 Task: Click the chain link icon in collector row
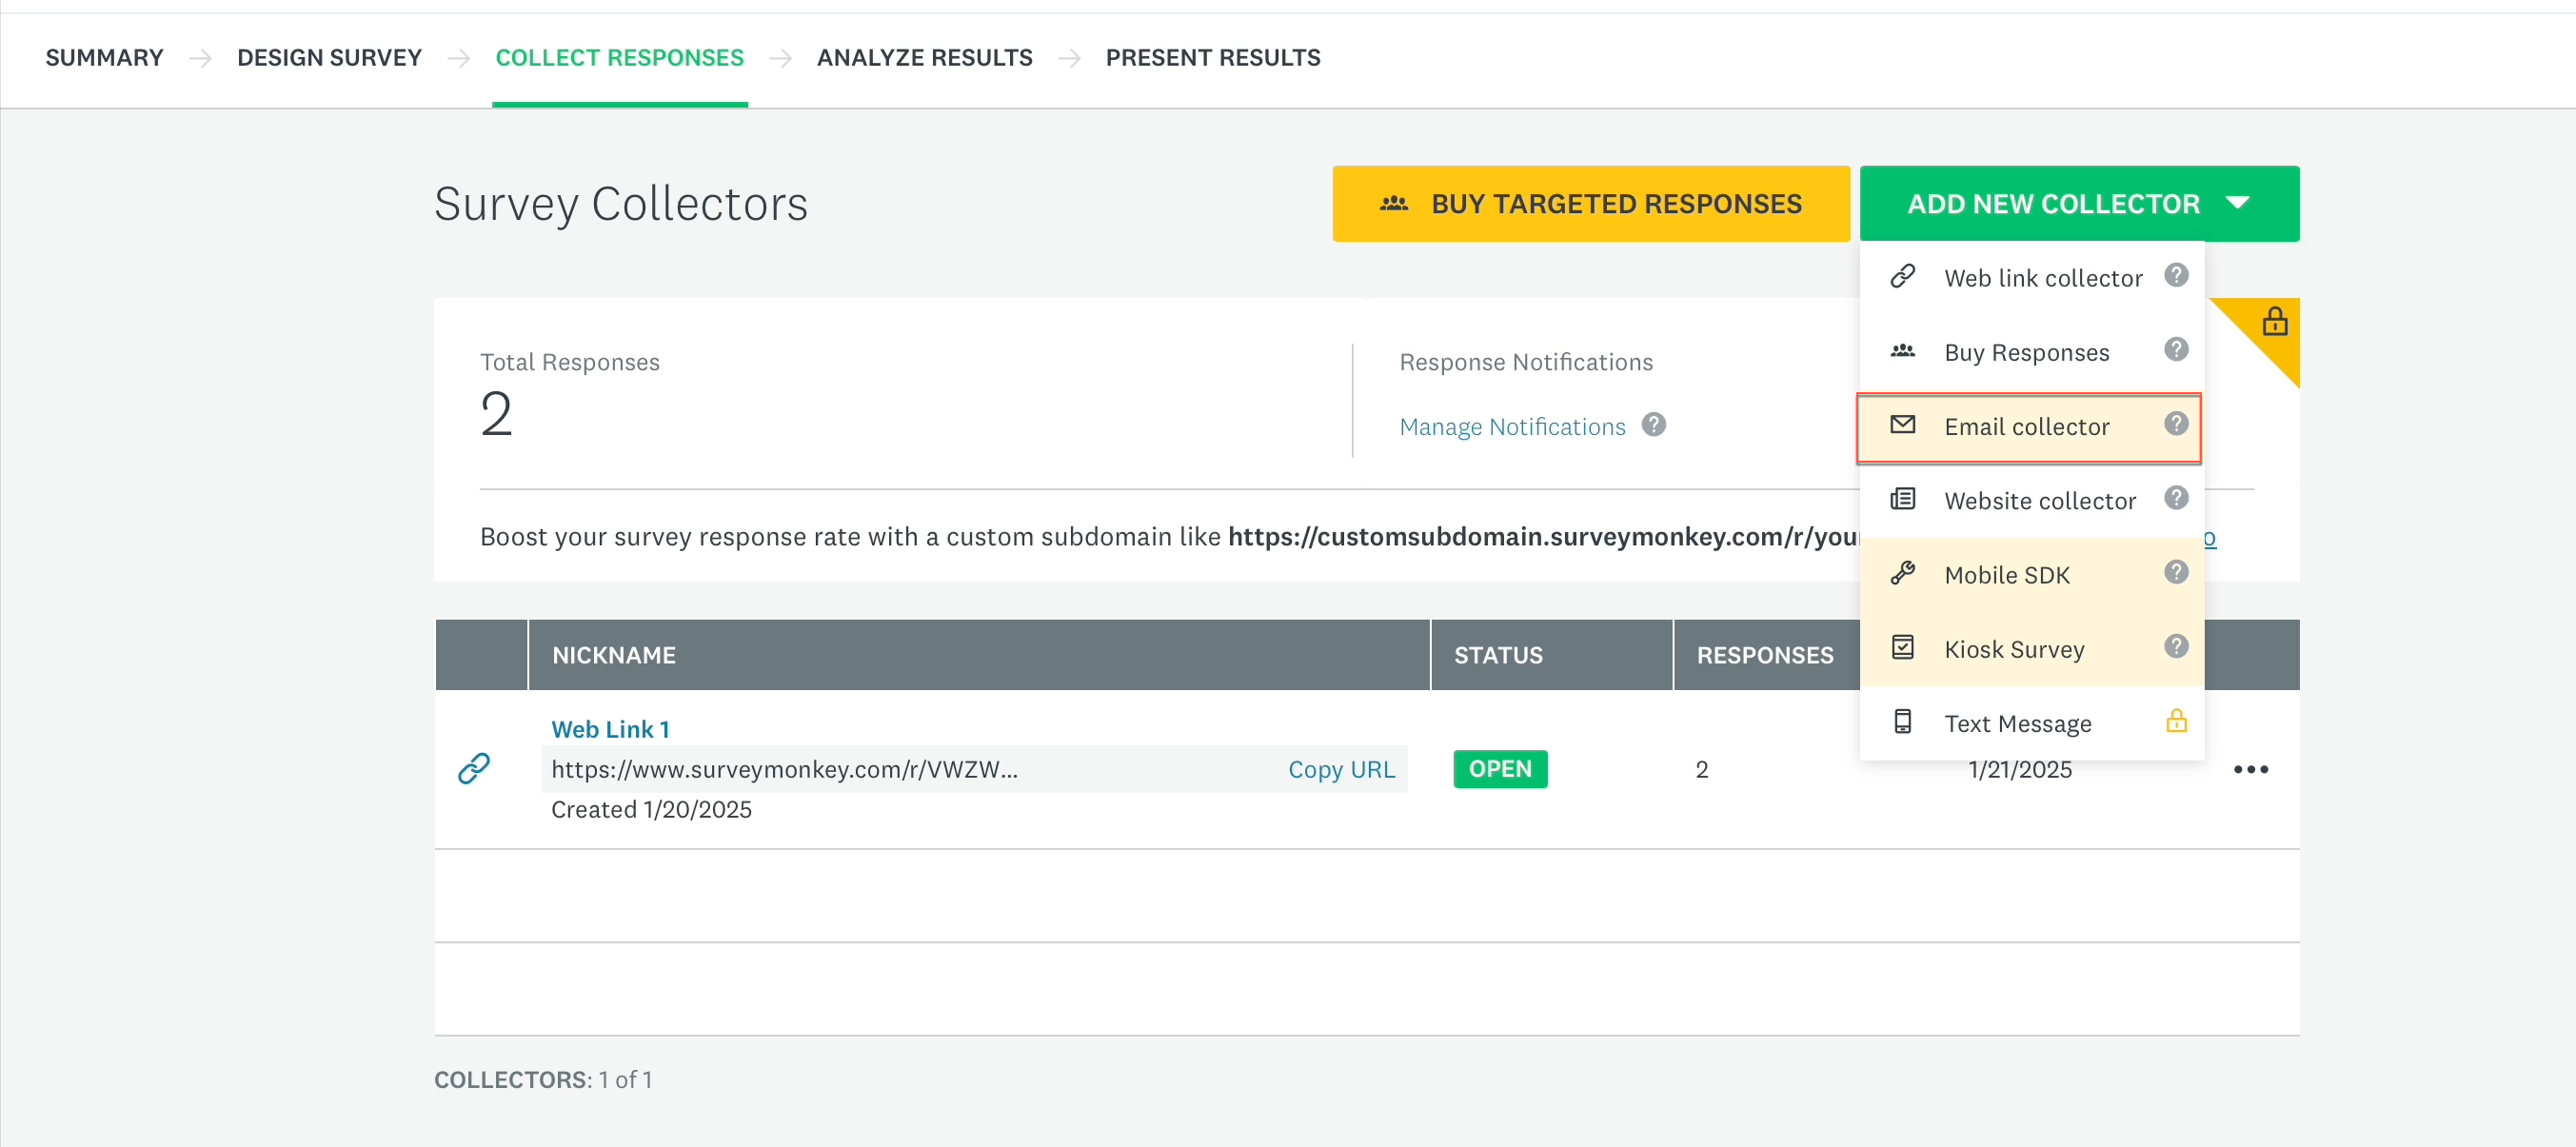(473, 768)
